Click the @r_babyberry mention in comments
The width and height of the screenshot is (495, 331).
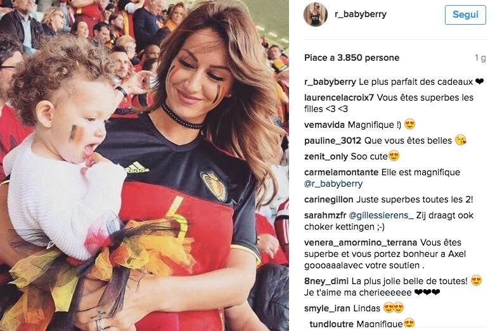[x=333, y=184]
